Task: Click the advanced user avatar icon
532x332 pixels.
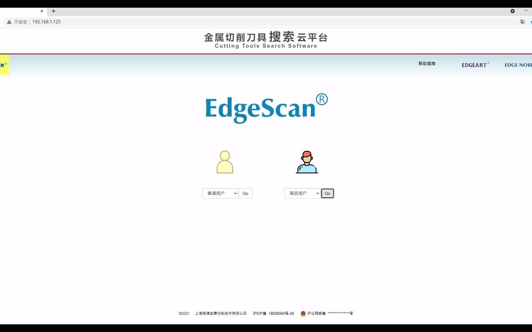Action: pos(307,162)
